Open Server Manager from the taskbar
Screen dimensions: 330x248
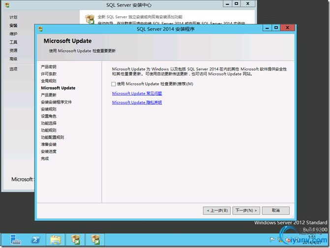[15, 240]
